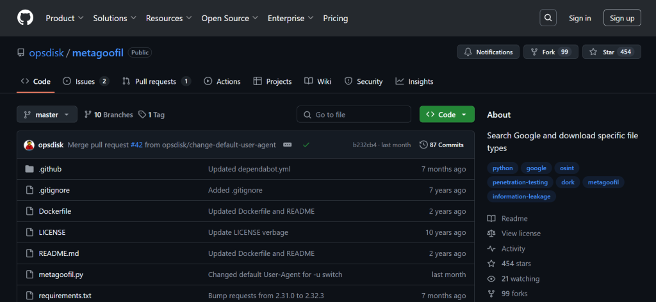Image resolution: width=656 pixels, height=302 pixels.
Task: Click the file icon beside metagoofil.py
Action: [29, 274]
